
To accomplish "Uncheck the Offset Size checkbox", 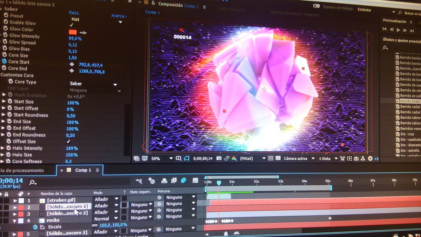I will (x=68, y=141).
